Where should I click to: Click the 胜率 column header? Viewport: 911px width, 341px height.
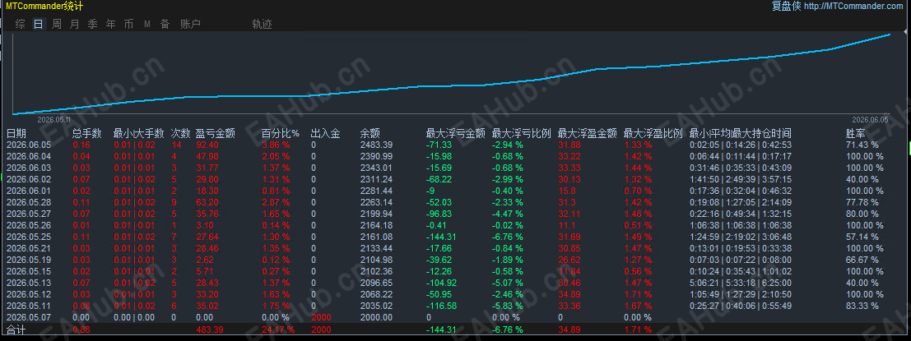click(x=856, y=134)
